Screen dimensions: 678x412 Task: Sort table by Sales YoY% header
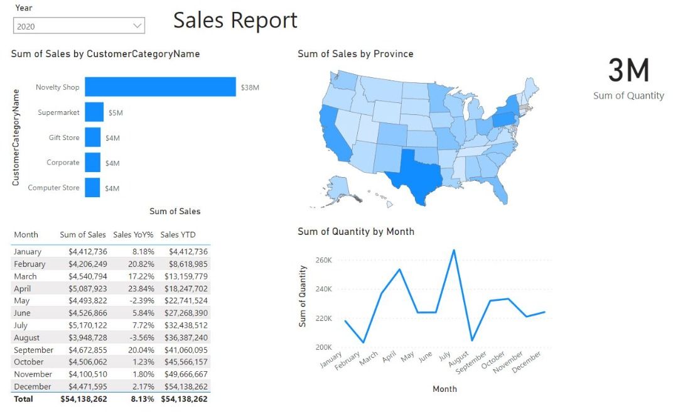[133, 234]
